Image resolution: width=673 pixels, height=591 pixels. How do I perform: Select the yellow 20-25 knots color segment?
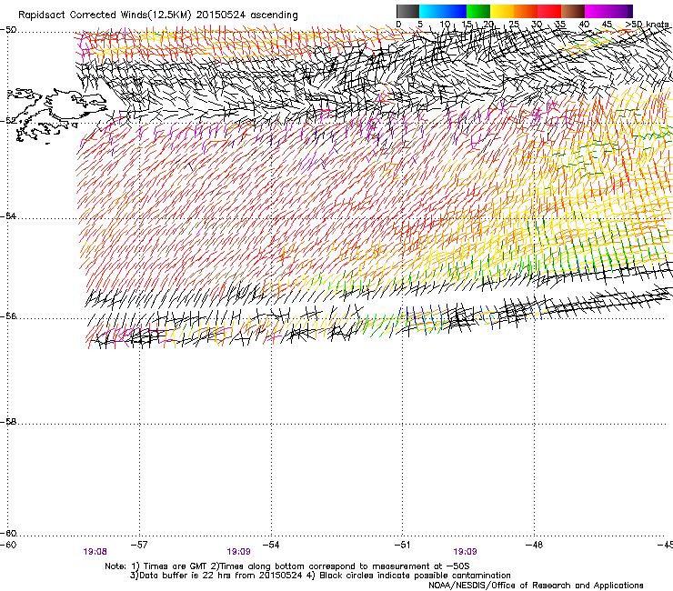pyautogui.click(x=502, y=11)
